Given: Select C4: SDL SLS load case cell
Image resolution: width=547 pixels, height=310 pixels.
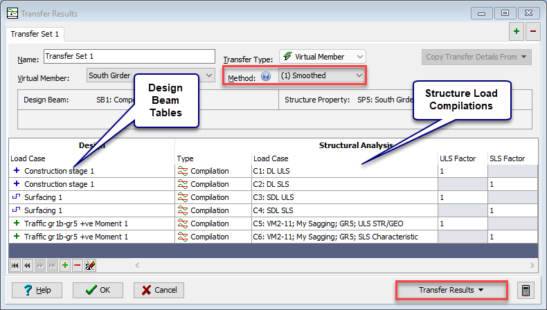Looking at the screenshot, I should pyautogui.click(x=345, y=210).
